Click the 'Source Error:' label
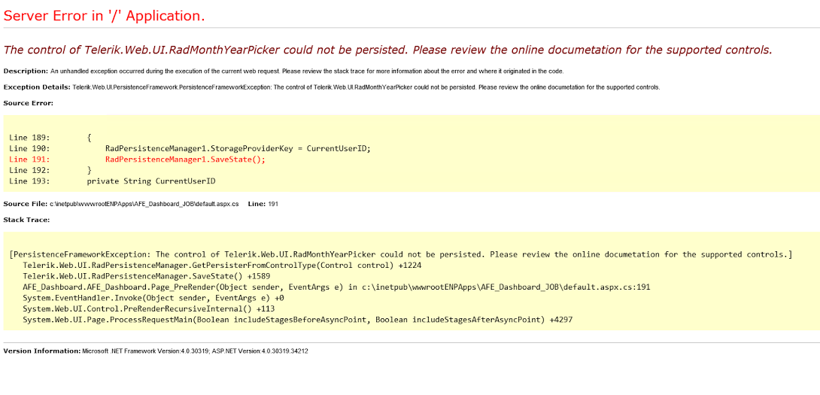This screenshot has height=395, width=820. (27, 103)
